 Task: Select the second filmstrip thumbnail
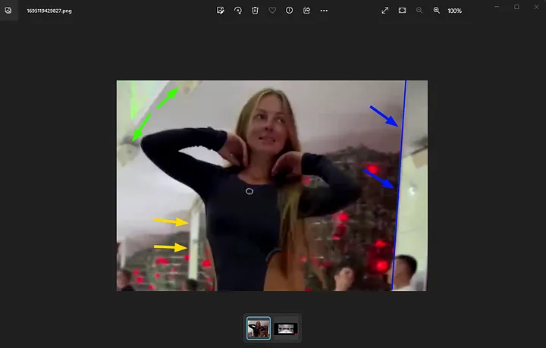coord(286,328)
